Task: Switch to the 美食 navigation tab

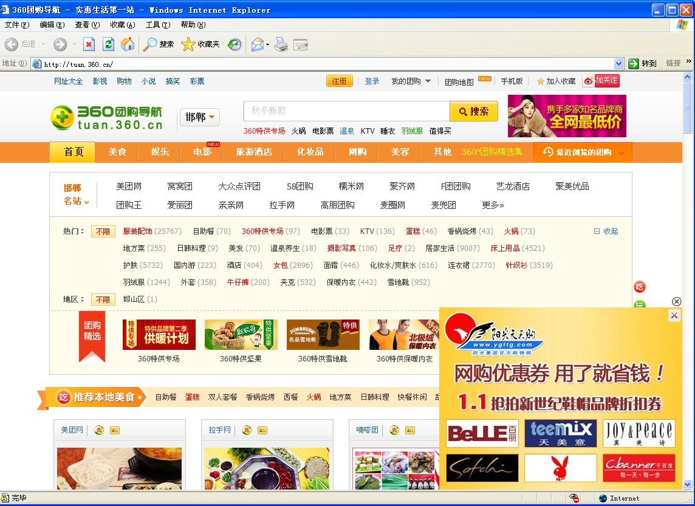Action: (117, 152)
